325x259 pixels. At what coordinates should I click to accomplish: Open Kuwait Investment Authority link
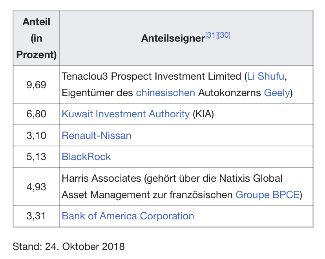126,114
